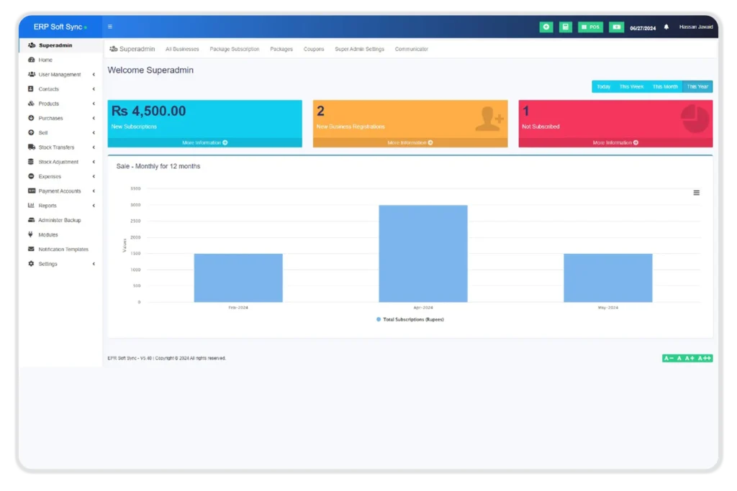Increase font size with A++ button

pos(704,358)
